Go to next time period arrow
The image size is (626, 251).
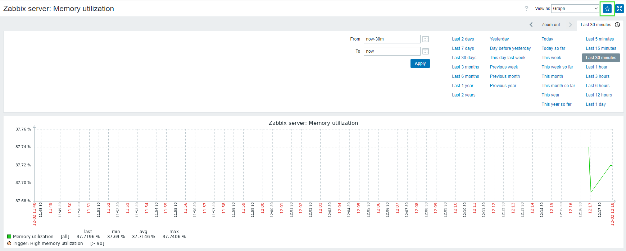coord(570,25)
